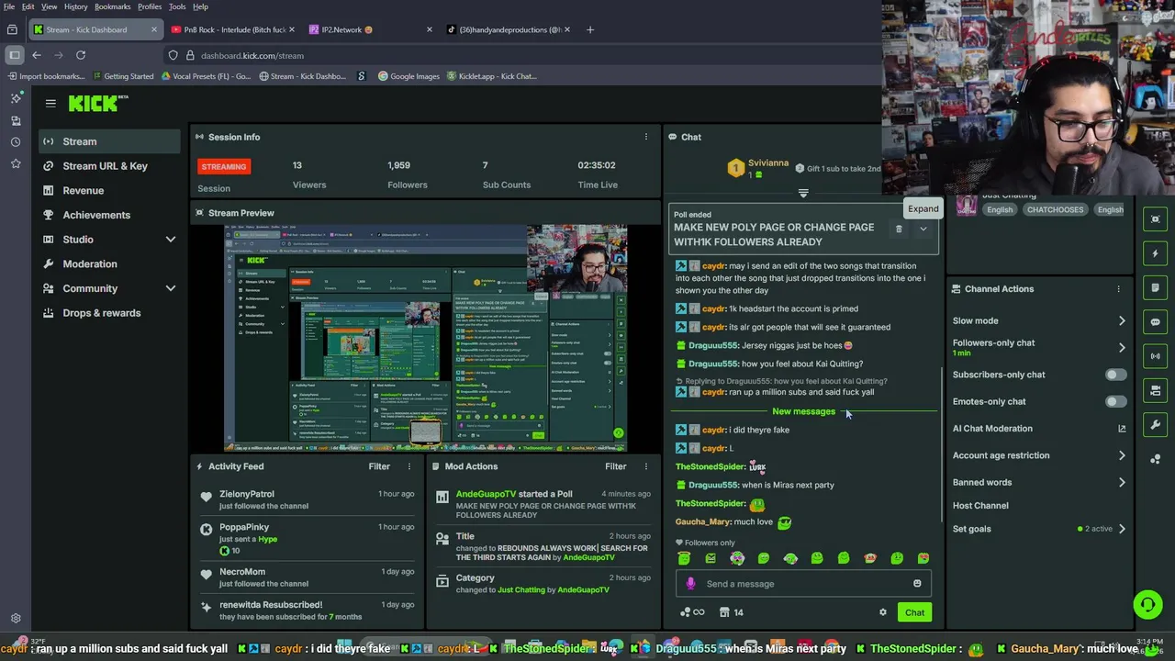The height and width of the screenshot is (661, 1175).
Task: Open the Tools menu
Action: (x=177, y=6)
